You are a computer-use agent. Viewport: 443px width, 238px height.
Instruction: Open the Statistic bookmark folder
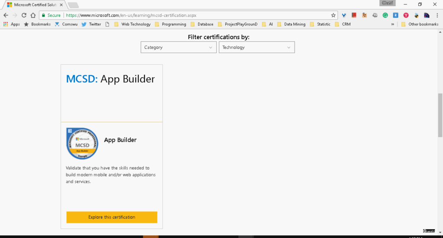pos(320,24)
